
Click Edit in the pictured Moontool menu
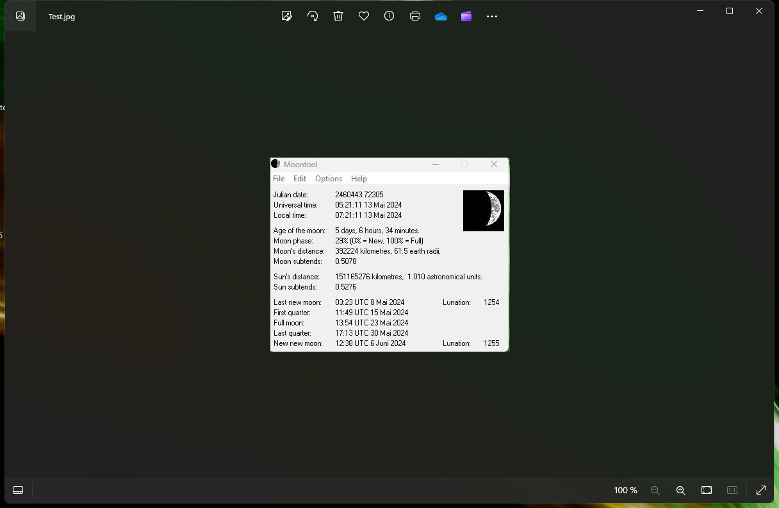[300, 179]
